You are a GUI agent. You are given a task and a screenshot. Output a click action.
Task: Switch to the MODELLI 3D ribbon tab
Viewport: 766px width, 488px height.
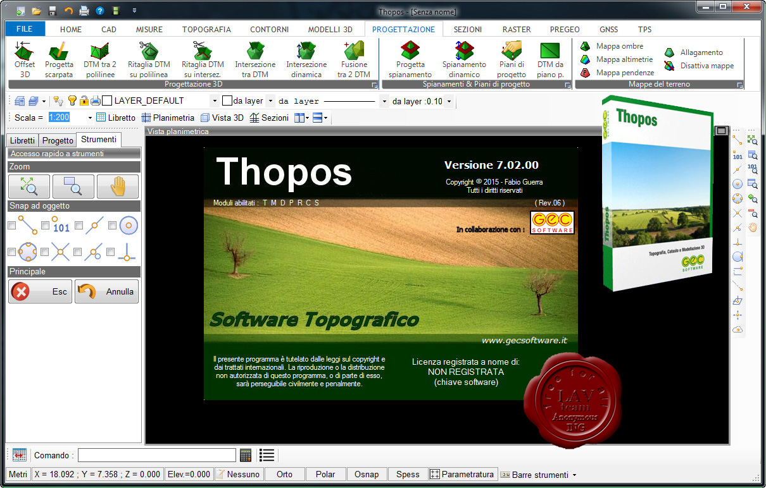click(330, 29)
